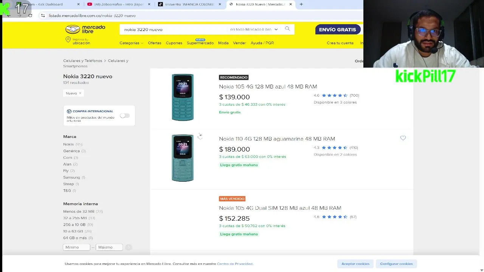Click the location pin icon
484x272 pixels.
tap(68, 40)
